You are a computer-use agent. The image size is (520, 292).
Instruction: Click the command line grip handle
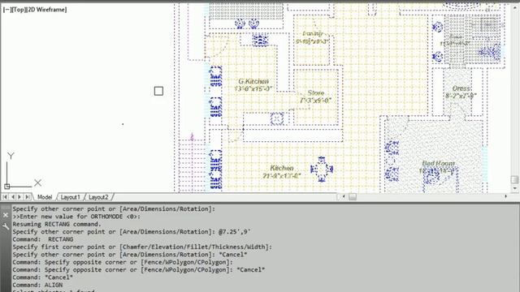click(6, 207)
